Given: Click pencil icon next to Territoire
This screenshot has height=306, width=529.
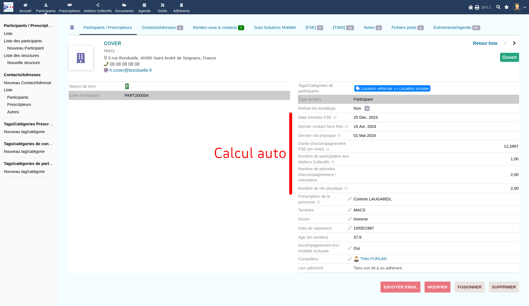Looking at the screenshot, I should [x=349, y=210].
